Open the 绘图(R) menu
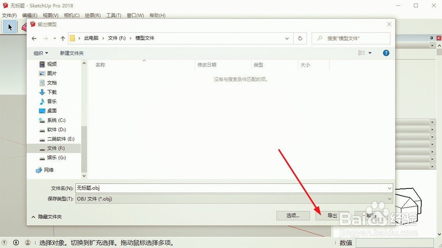This screenshot has height=248, width=442. 93,15
